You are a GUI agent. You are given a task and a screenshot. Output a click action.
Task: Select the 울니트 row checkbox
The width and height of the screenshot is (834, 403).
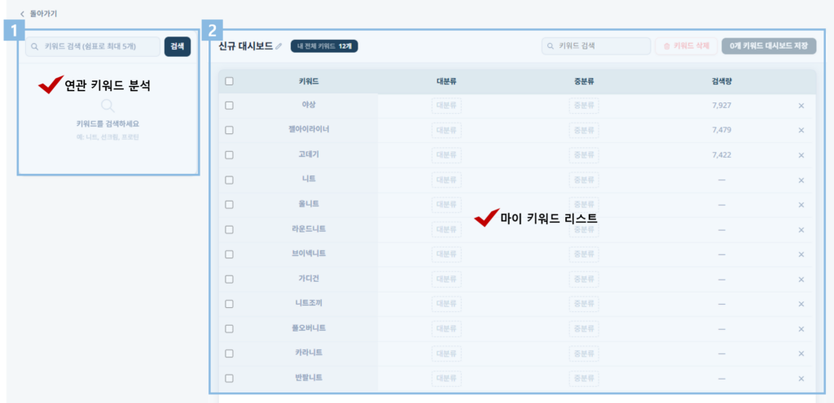pyautogui.click(x=229, y=205)
